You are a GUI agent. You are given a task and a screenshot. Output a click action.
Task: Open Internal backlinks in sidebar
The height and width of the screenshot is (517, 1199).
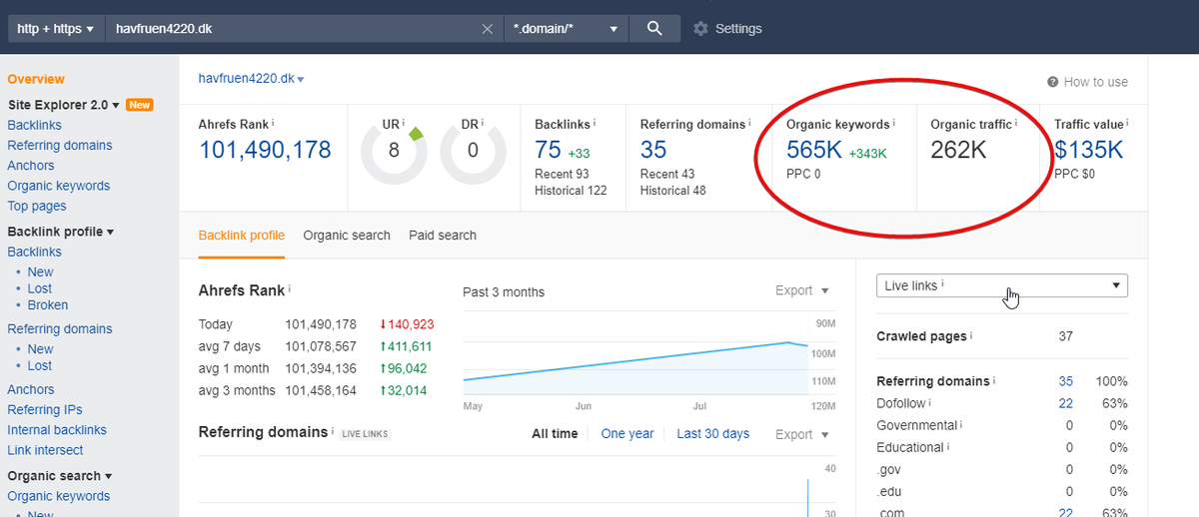pyautogui.click(x=57, y=430)
